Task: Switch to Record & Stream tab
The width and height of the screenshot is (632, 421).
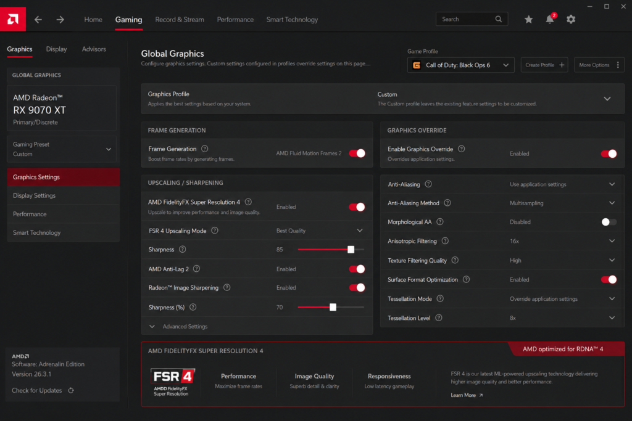Action: (180, 19)
